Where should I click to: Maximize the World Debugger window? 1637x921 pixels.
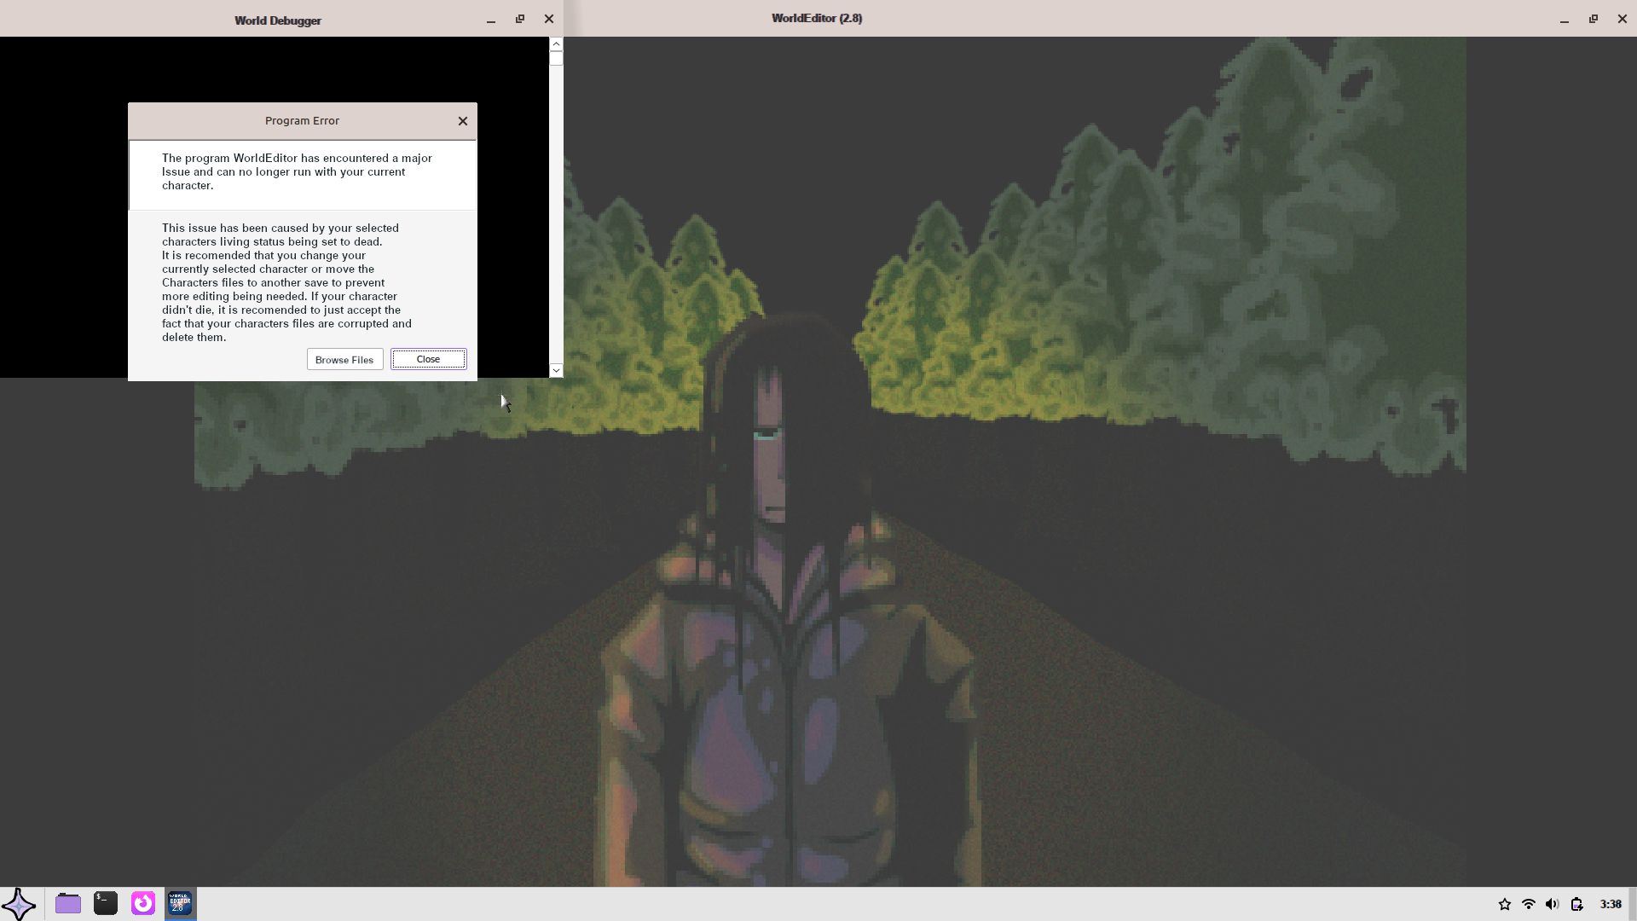(520, 19)
